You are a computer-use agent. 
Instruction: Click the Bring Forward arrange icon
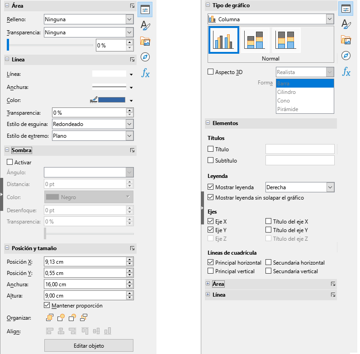pos(61,318)
